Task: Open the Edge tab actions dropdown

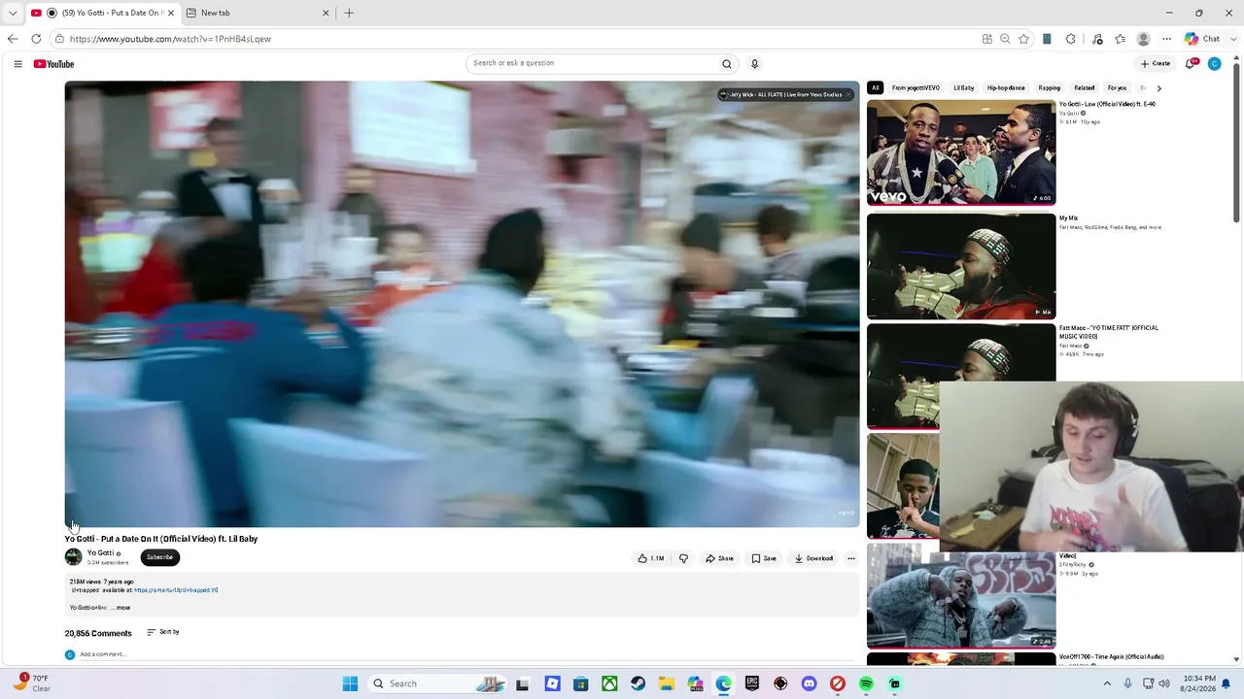Action: [x=13, y=13]
